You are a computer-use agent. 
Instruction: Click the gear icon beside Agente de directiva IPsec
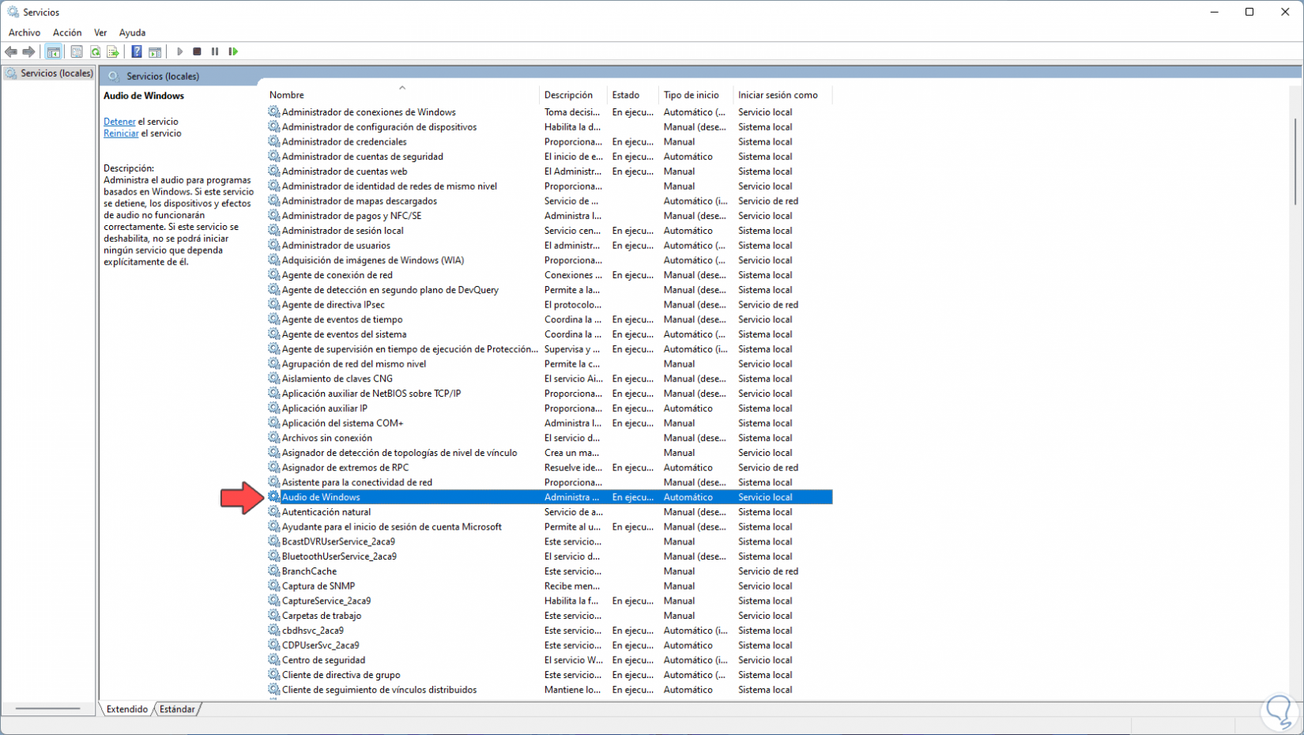coord(274,304)
